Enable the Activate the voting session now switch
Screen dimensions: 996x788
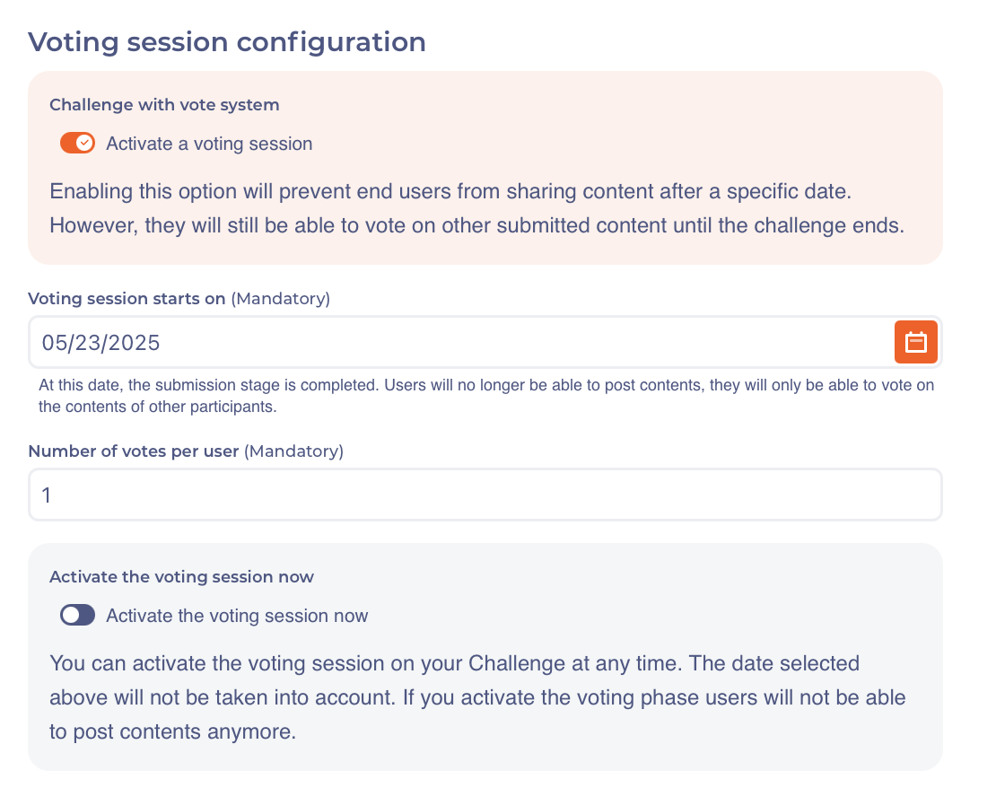pyautogui.click(x=77, y=616)
